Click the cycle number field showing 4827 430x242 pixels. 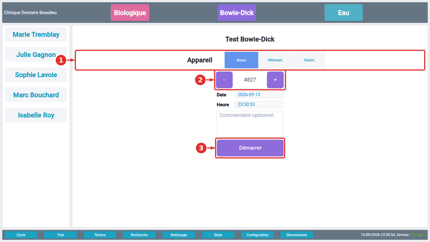pos(250,80)
